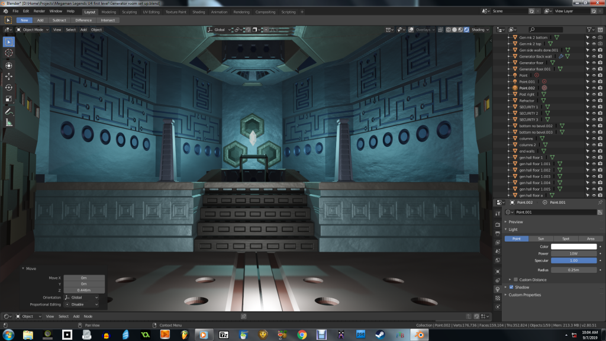Toggle viewport overlays button
Screen dimensions: 606x341
[411, 30]
